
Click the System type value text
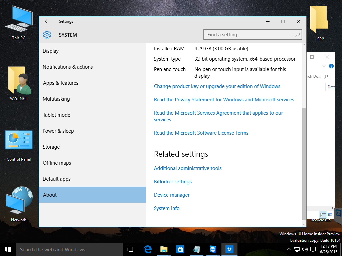(245, 59)
